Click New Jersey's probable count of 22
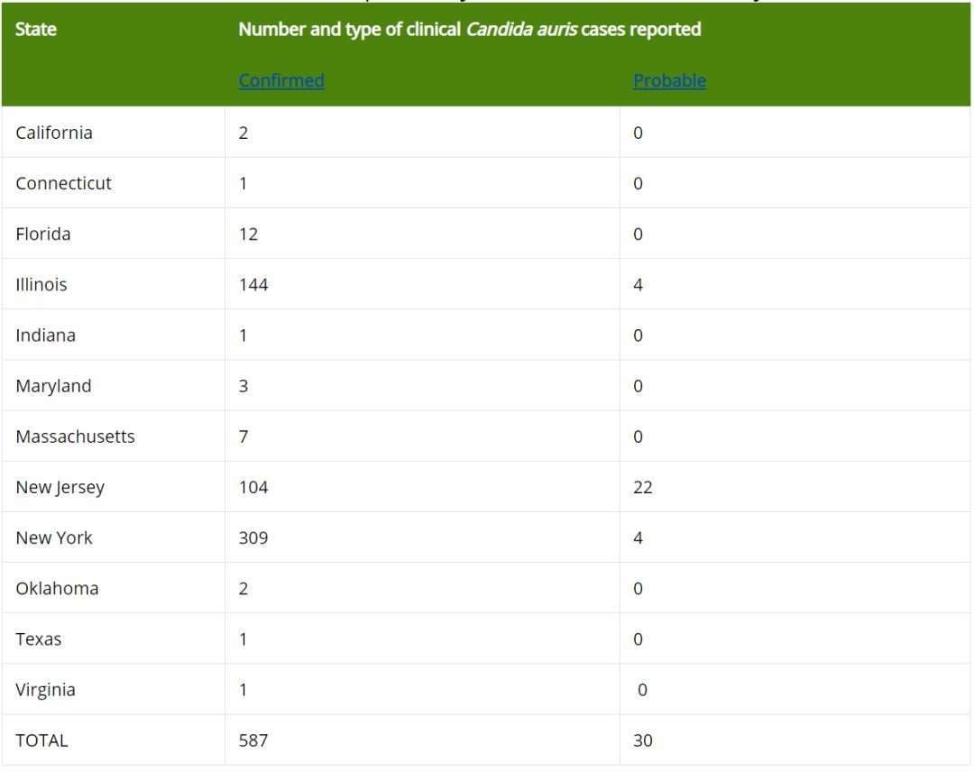Image resolution: width=974 pixels, height=771 pixels. (643, 488)
